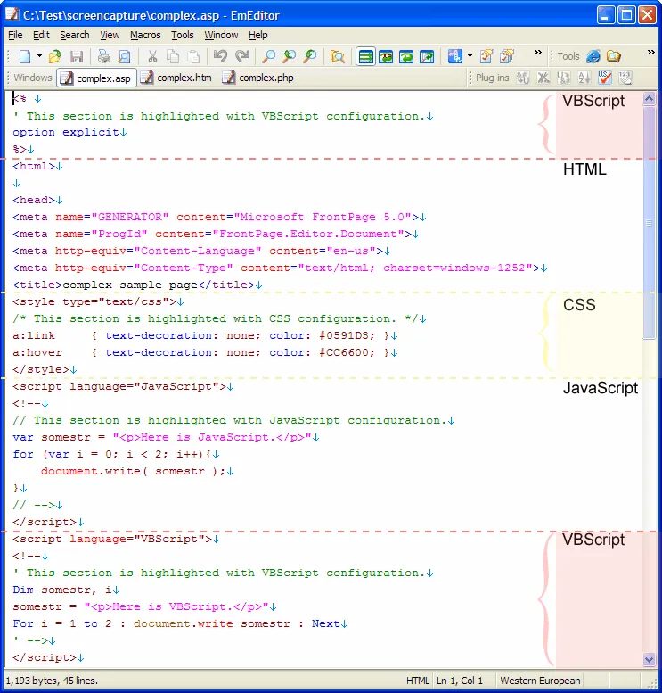Click the '<title>complex sample page</title>' line
The image size is (662, 693).
pyautogui.click(x=137, y=285)
